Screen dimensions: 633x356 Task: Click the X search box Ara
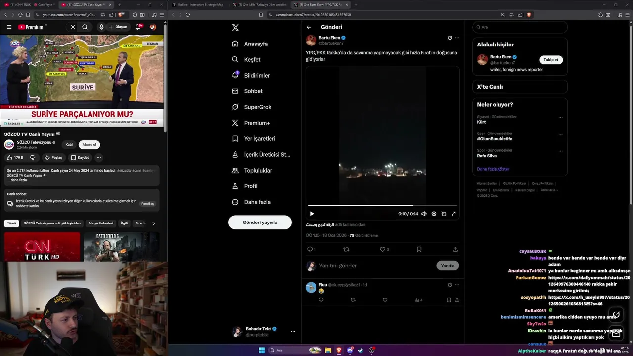(520, 27)
